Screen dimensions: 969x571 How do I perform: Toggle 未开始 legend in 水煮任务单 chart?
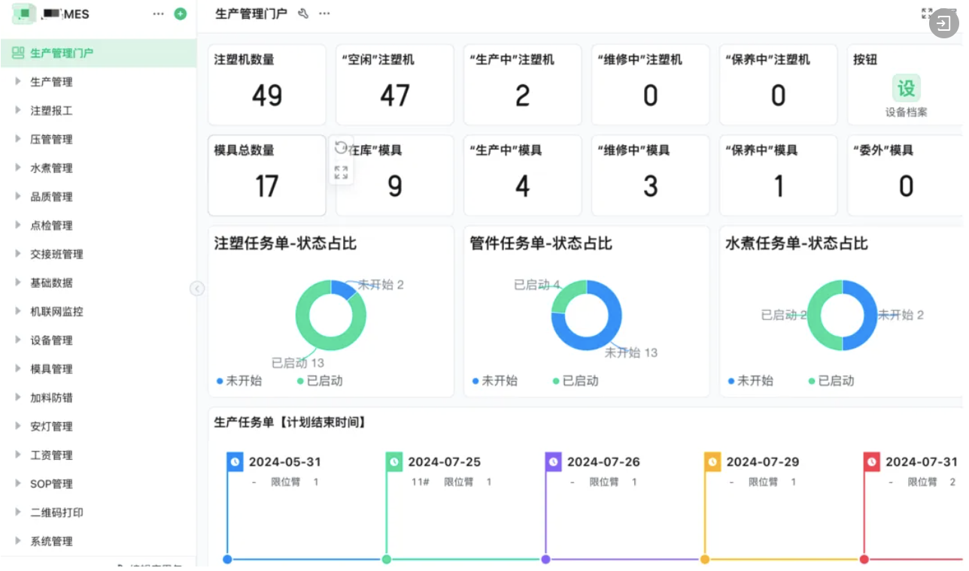pyautogui.click(x=751, y=381)
